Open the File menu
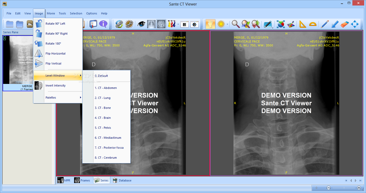 click(x=9, y=13)
